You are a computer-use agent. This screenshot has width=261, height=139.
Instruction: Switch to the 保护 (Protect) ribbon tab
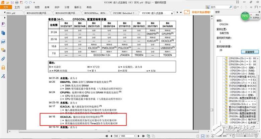tap(57, 7)
